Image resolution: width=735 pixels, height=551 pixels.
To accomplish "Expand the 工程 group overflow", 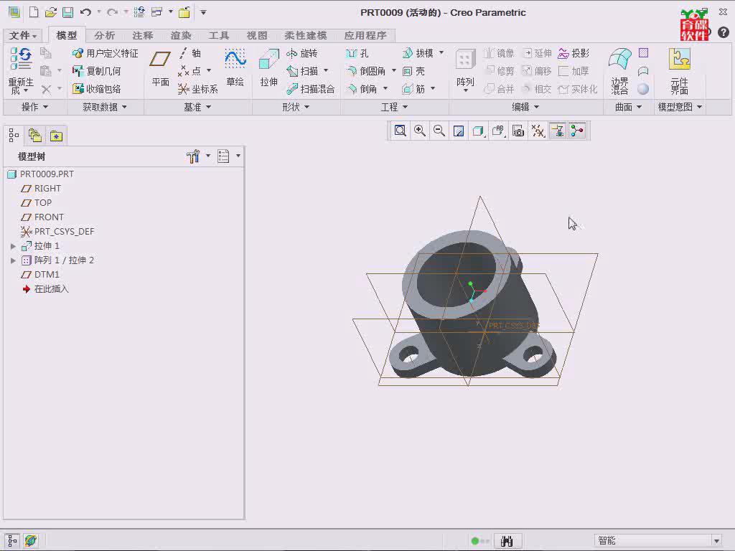I will [394, 108].
